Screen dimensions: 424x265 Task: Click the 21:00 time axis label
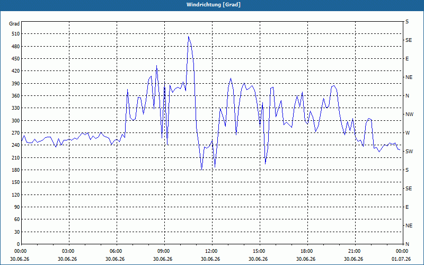tap(355, 251)
